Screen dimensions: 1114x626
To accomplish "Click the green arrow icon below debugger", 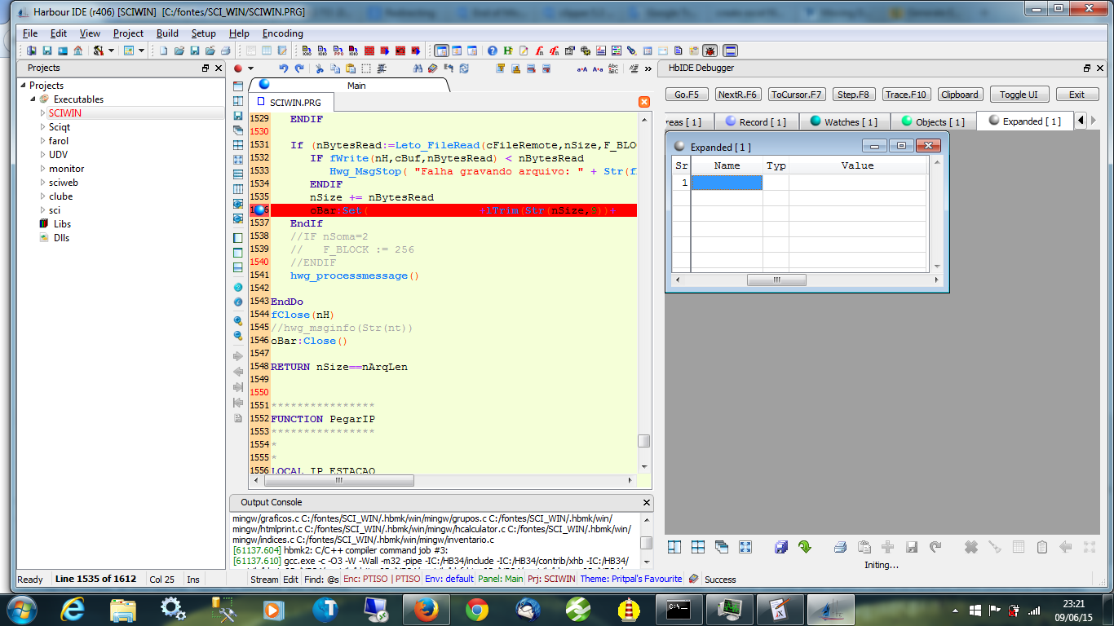I will (804, 547).
